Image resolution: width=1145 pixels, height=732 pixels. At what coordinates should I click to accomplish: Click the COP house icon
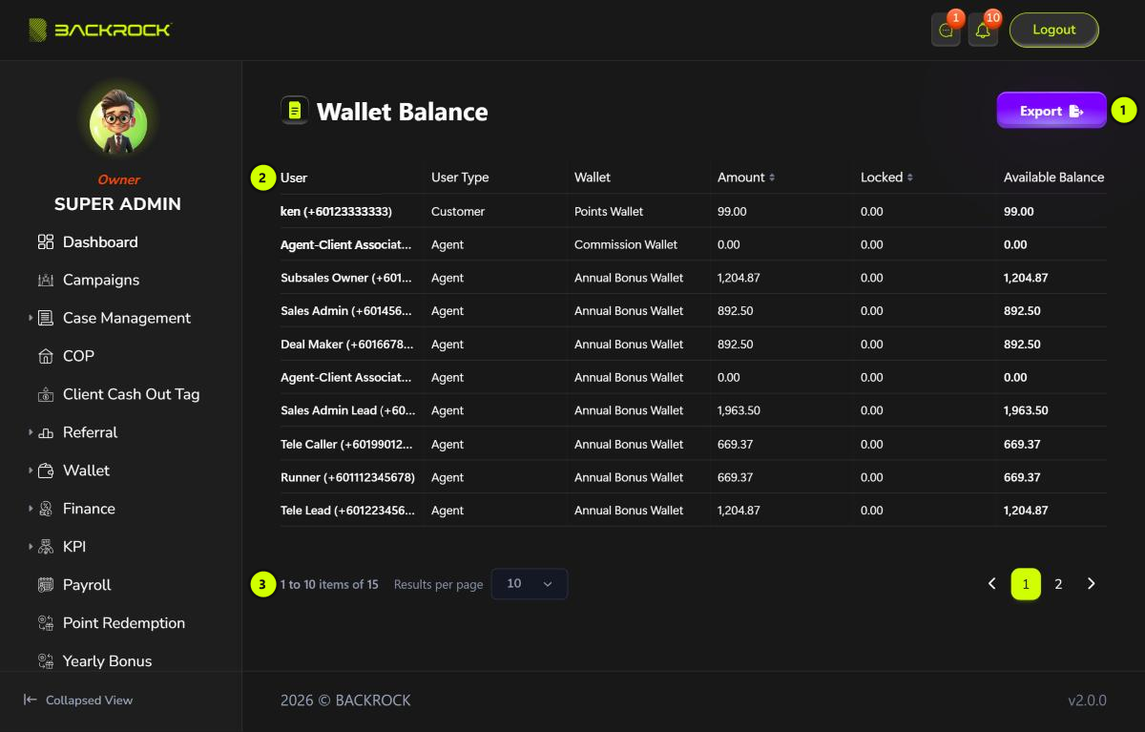(46, 357)
